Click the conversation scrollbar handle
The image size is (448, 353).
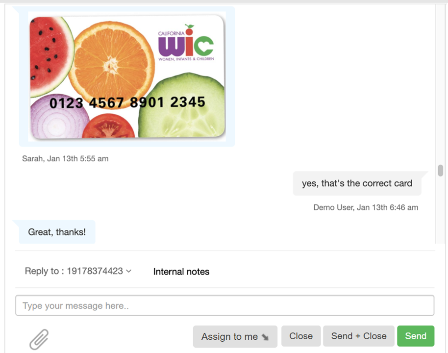(x=440, y=170)
